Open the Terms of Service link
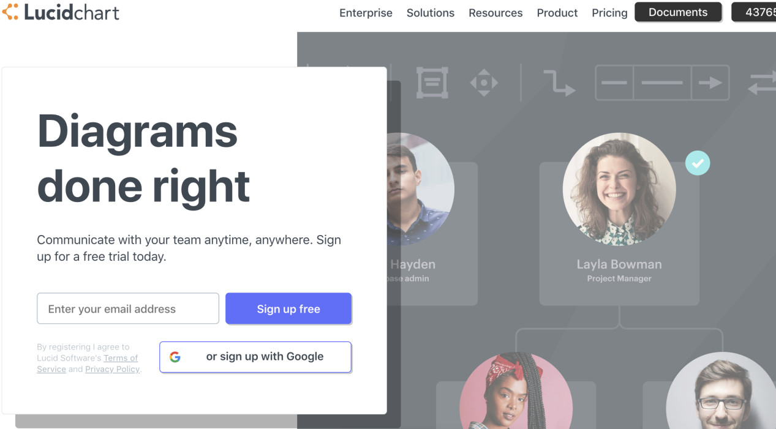 click(120, 358)
